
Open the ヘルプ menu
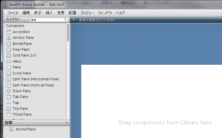click(120, 13)
